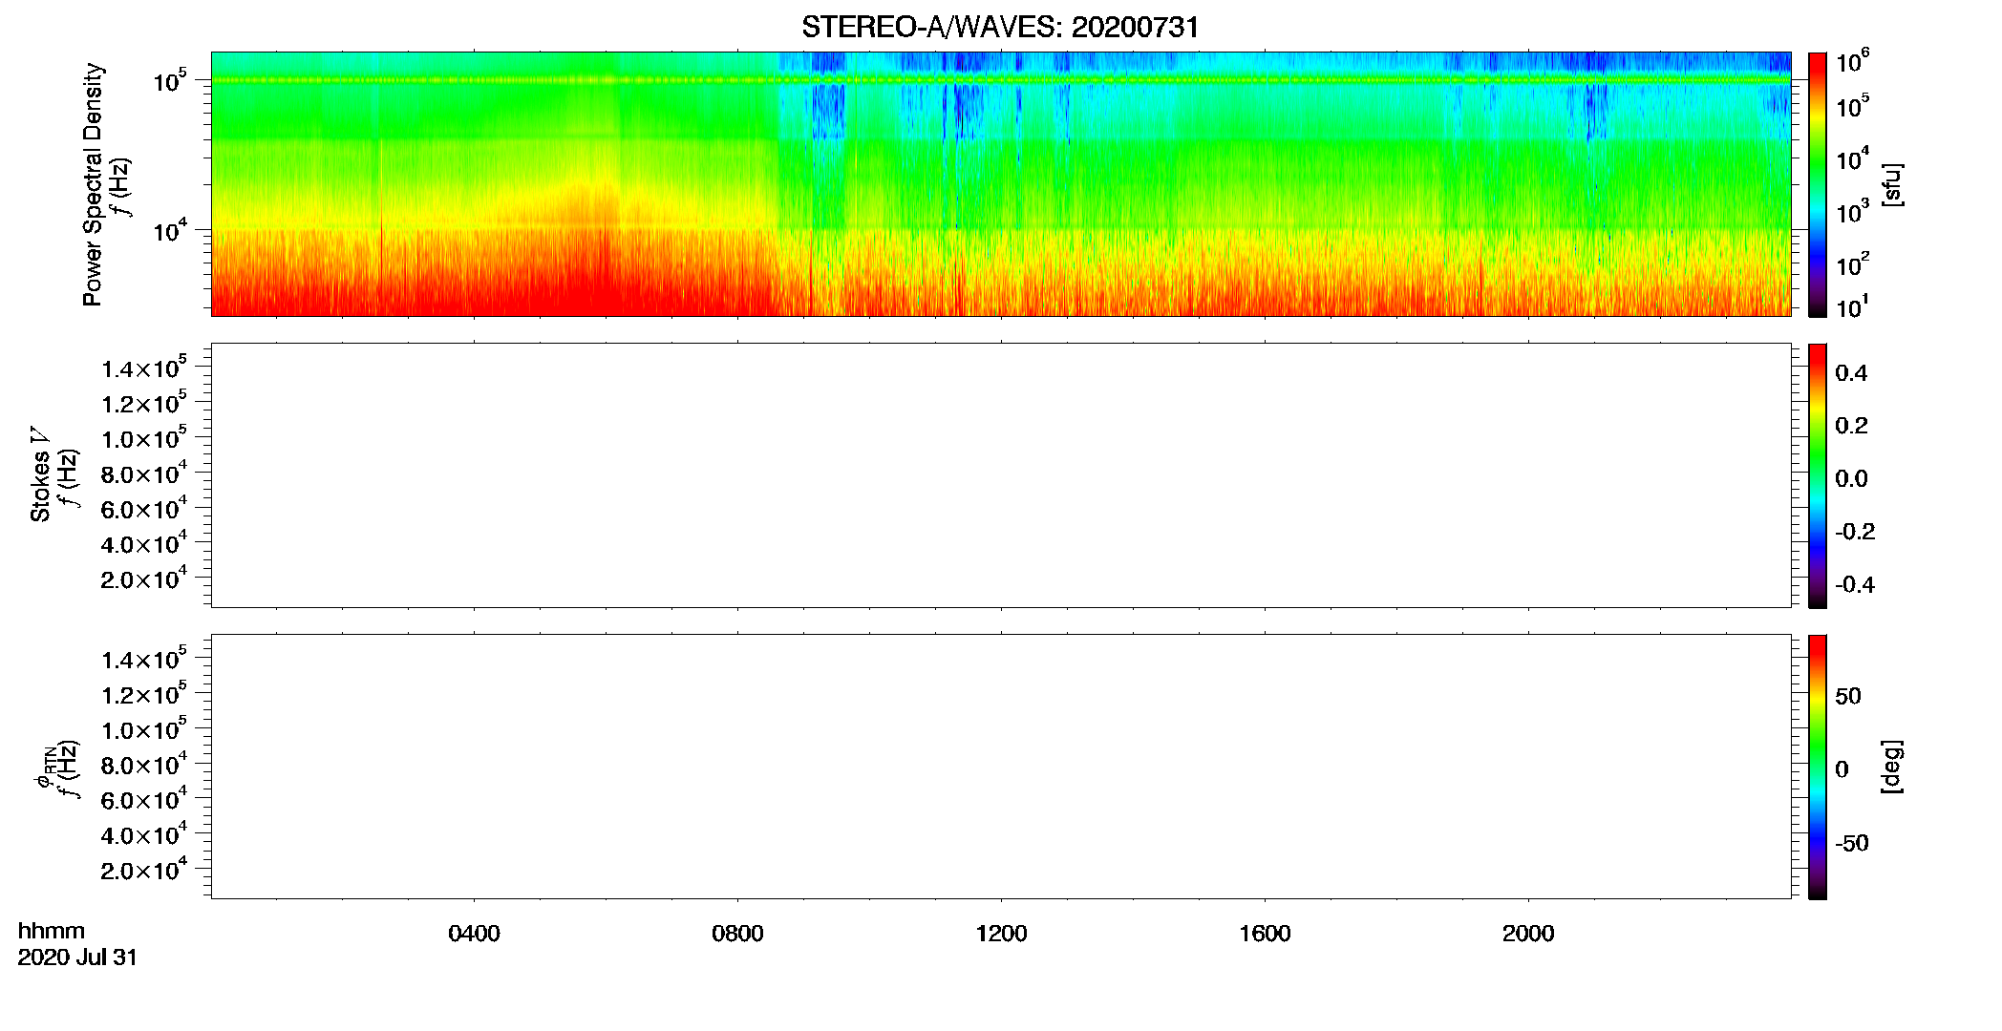This screenshot has height=1031, width=2002.
Task: Click the 1200 time tick label
Action: click(x=1001, y=934)
